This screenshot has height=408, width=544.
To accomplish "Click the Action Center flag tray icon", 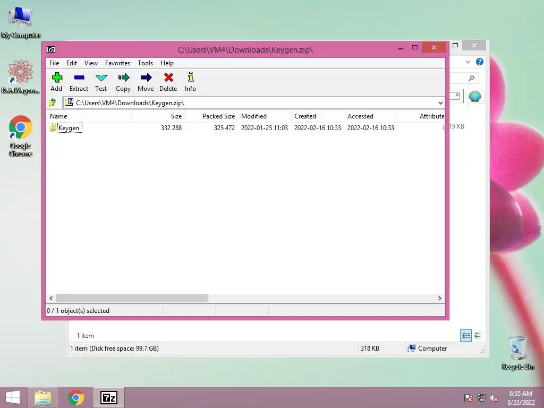I will pos(469,398).
